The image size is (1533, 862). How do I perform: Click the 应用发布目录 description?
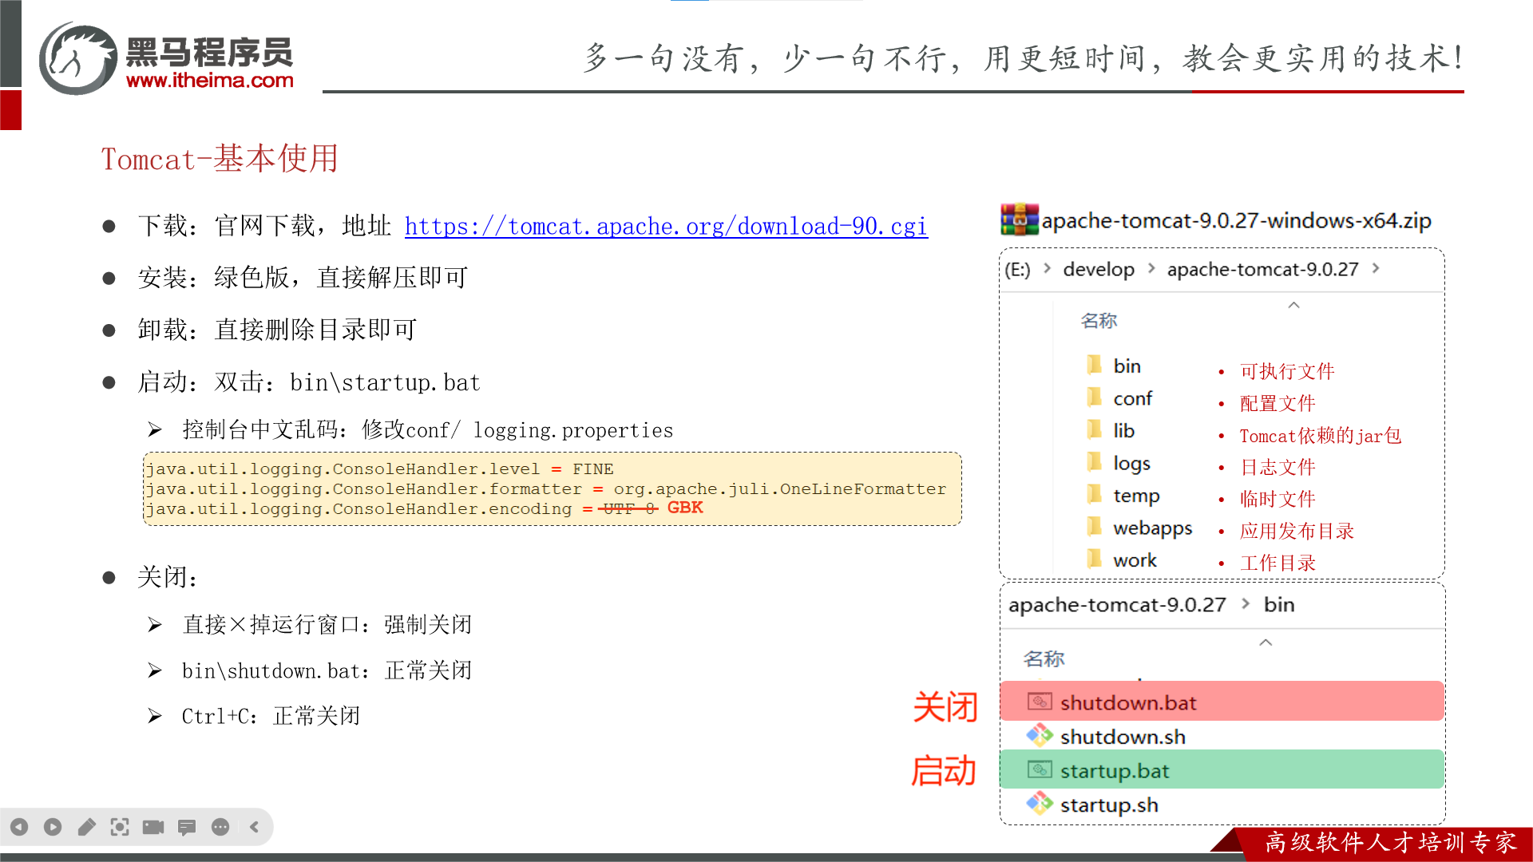point(1297,531)
